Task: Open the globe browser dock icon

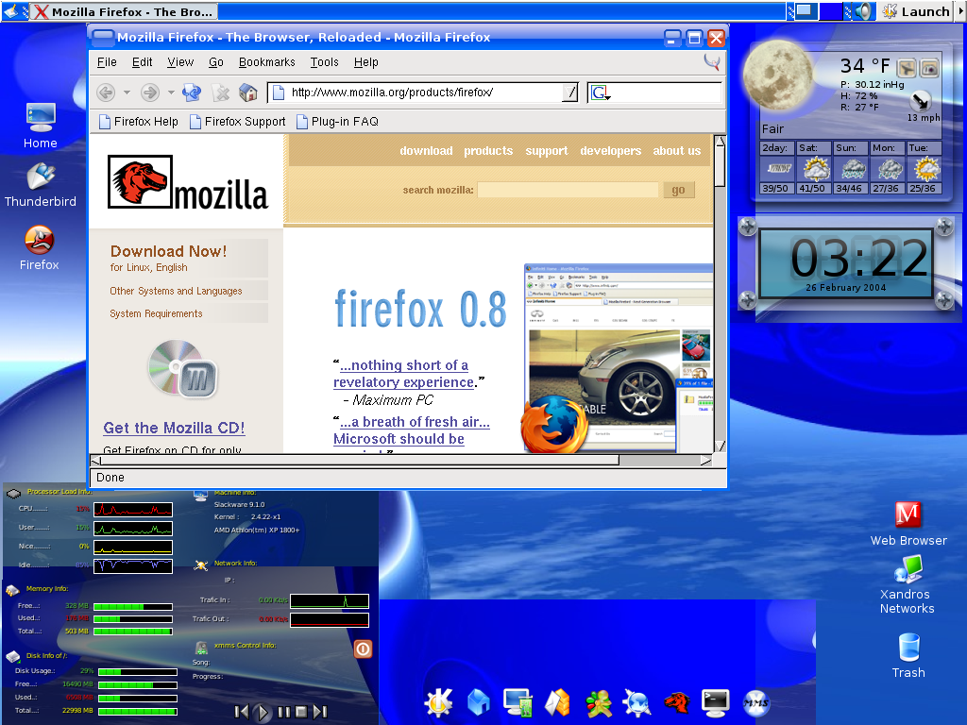Action: tap(637, 702)
